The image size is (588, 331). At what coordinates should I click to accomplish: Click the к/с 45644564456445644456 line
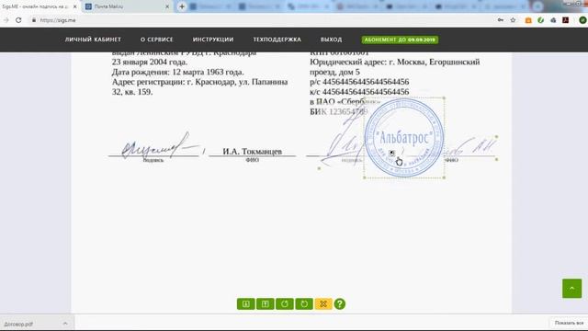[x=359, y=92]
